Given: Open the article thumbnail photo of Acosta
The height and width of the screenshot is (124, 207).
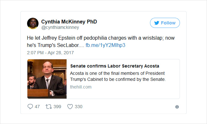Looking at the screenshot, I should click(47, 79).
